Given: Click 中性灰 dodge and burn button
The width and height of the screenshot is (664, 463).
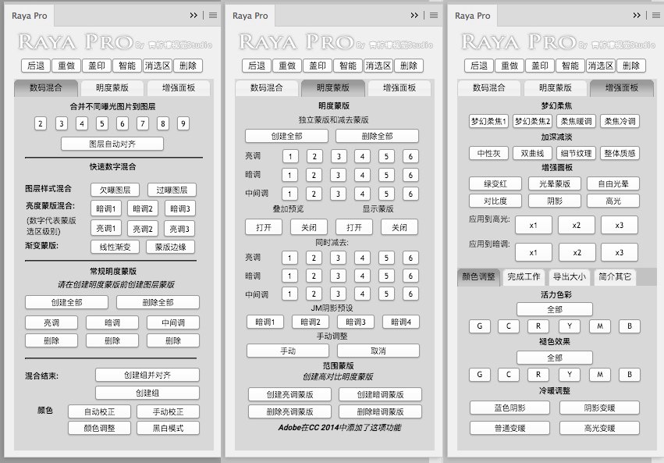Looking at the screenshot, I should pyautogui.click(x=489, y=153).
